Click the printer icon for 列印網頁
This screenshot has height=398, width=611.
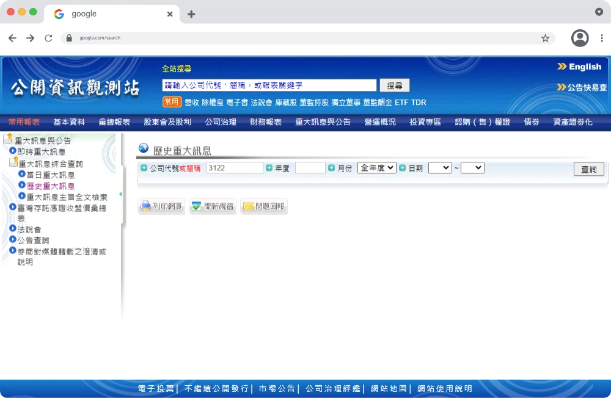145,206
